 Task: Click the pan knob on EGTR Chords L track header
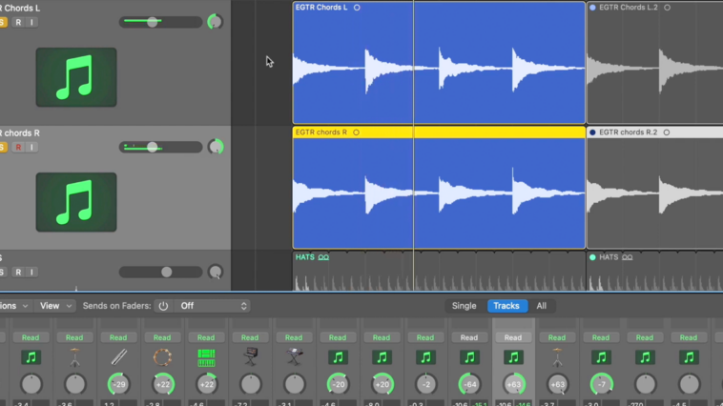coord(215,22)
